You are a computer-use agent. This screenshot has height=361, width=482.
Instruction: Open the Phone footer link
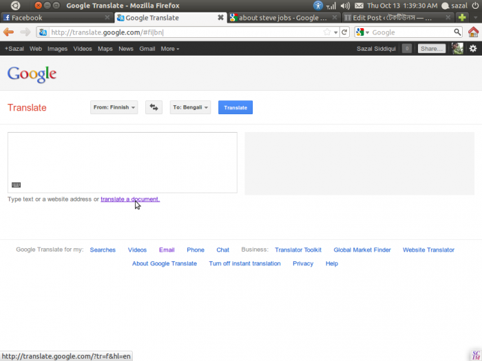click(x=196, y=250)
